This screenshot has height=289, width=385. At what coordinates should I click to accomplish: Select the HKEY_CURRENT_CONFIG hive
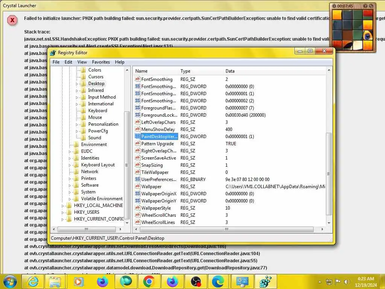pyautogui.click(x=99, y=219)
